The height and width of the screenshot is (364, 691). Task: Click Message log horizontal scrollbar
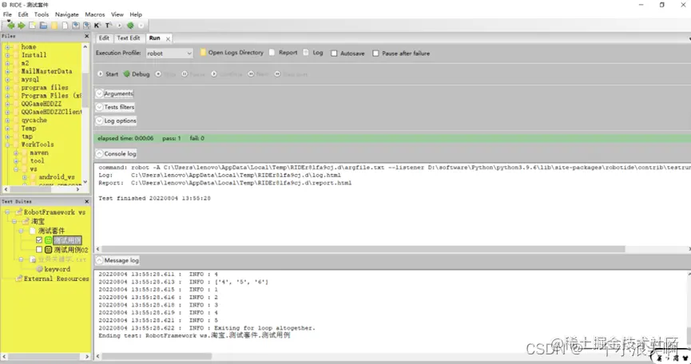tap(157, 356)
